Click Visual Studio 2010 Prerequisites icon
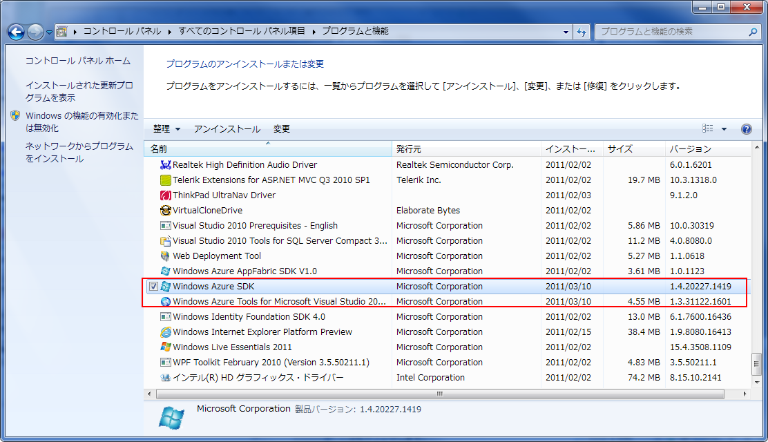 click(166, 225)
